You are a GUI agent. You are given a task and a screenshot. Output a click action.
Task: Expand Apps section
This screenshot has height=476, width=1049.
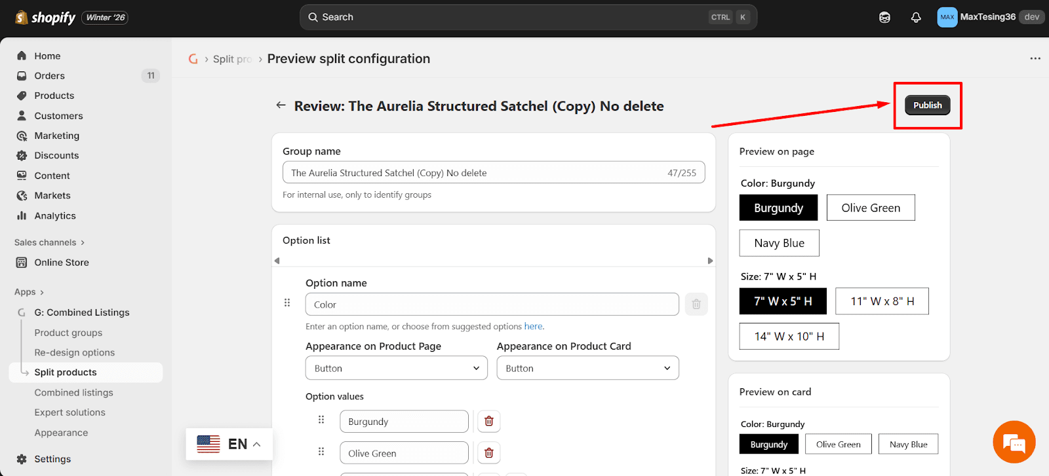(29, 292)
